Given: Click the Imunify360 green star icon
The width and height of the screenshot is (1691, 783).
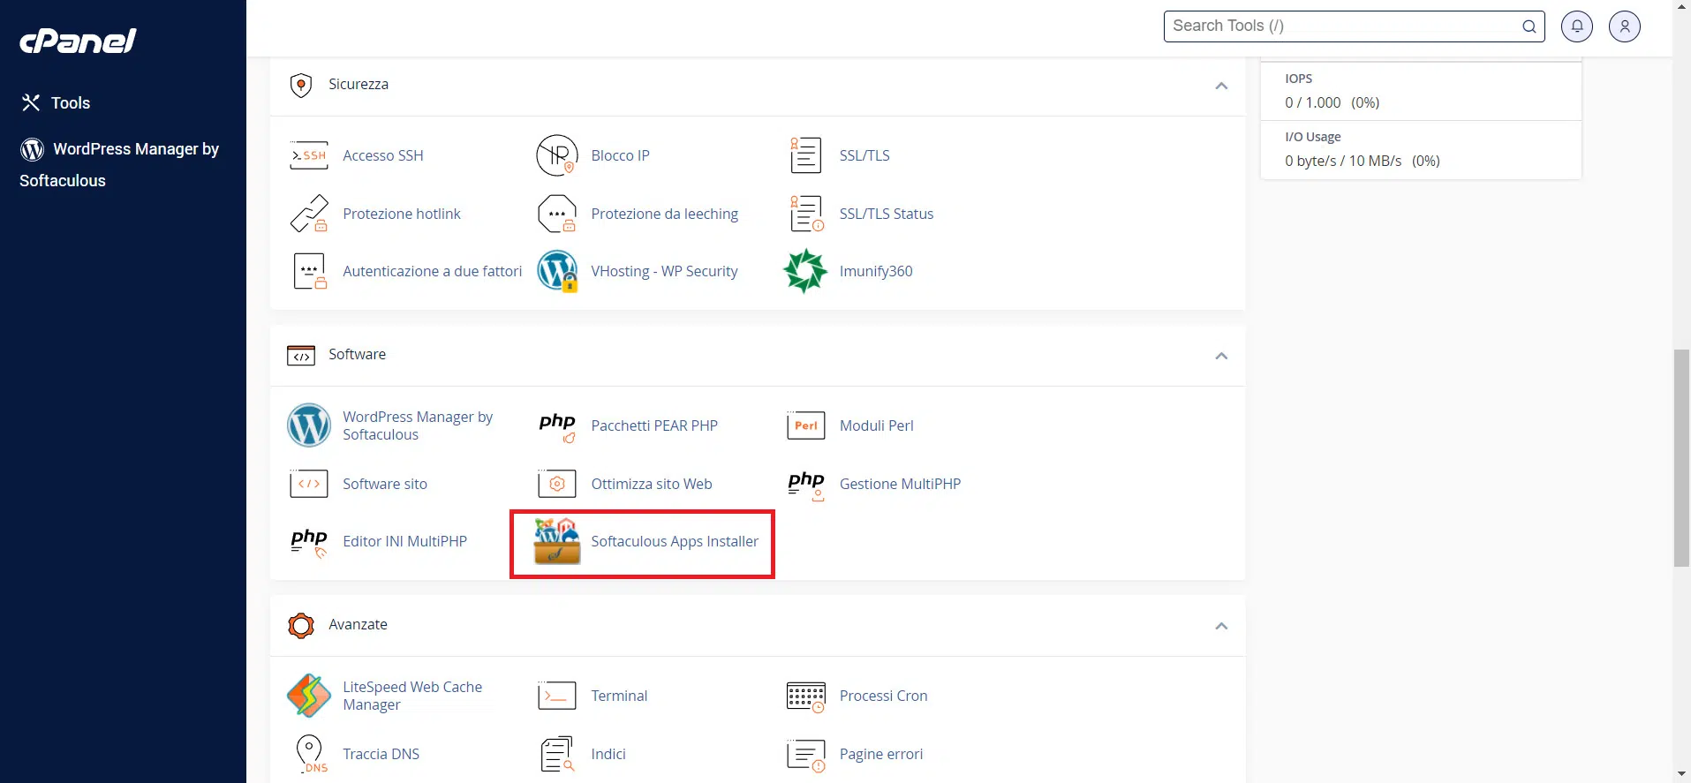Looking at the screenshot, I should [805, 271].
